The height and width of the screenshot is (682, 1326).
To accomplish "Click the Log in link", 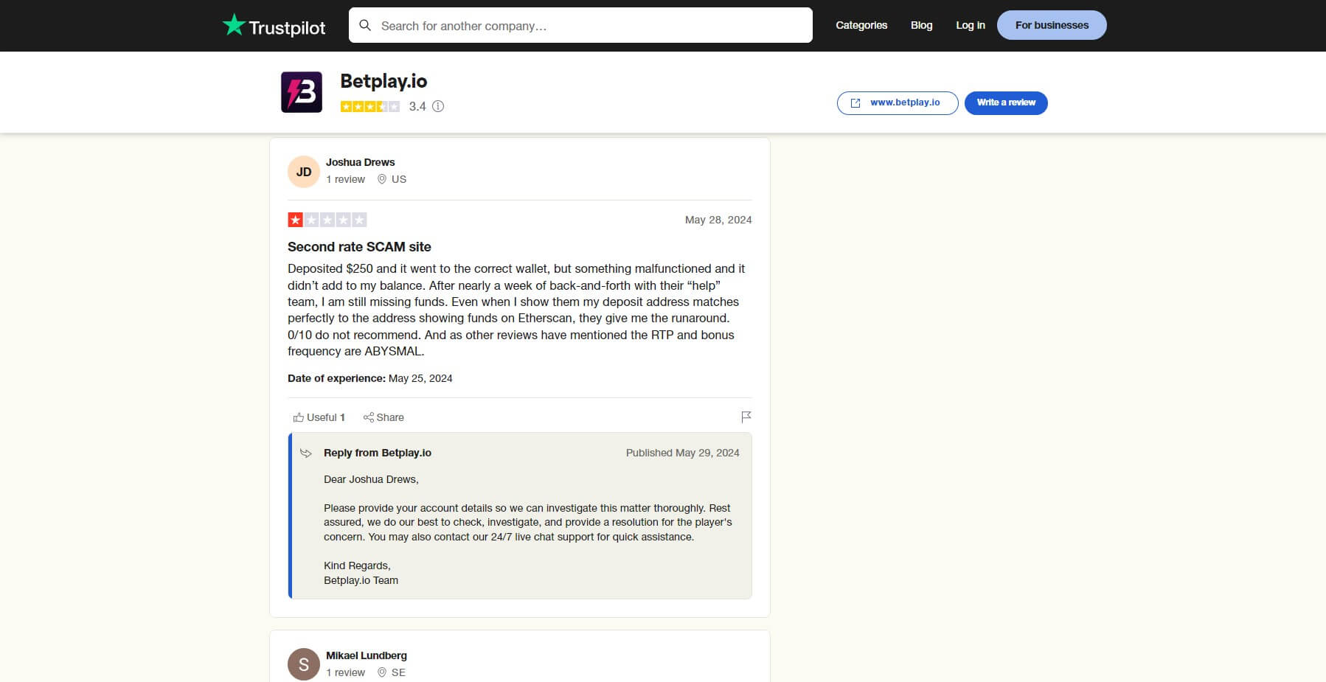I will click(x=971, y=24).
